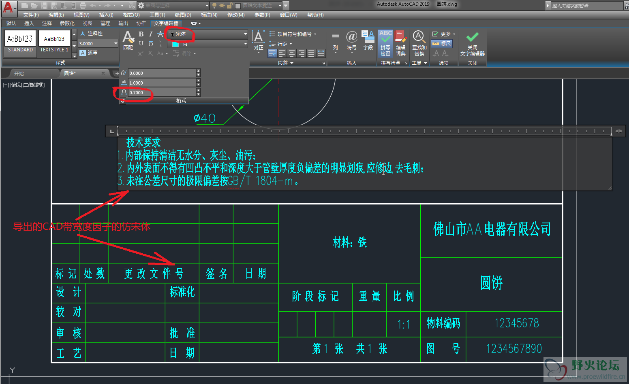The height and width of the screenshot is (384, 629).
Task: Toggle Overline text formatting
Action: [x=151, y=44]
